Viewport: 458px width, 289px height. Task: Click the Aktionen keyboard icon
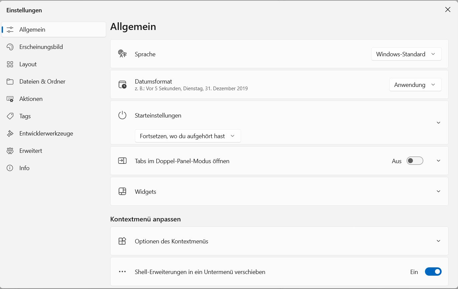coord(10,99)
